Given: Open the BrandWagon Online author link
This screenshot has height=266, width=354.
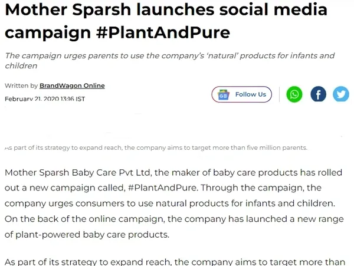Looking at the screenshot, I should [x=72, y=86].
